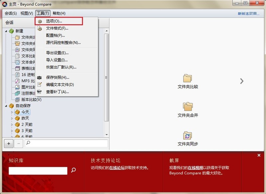
Task: Click the 知识库 search input box
Action: (38, 171)
